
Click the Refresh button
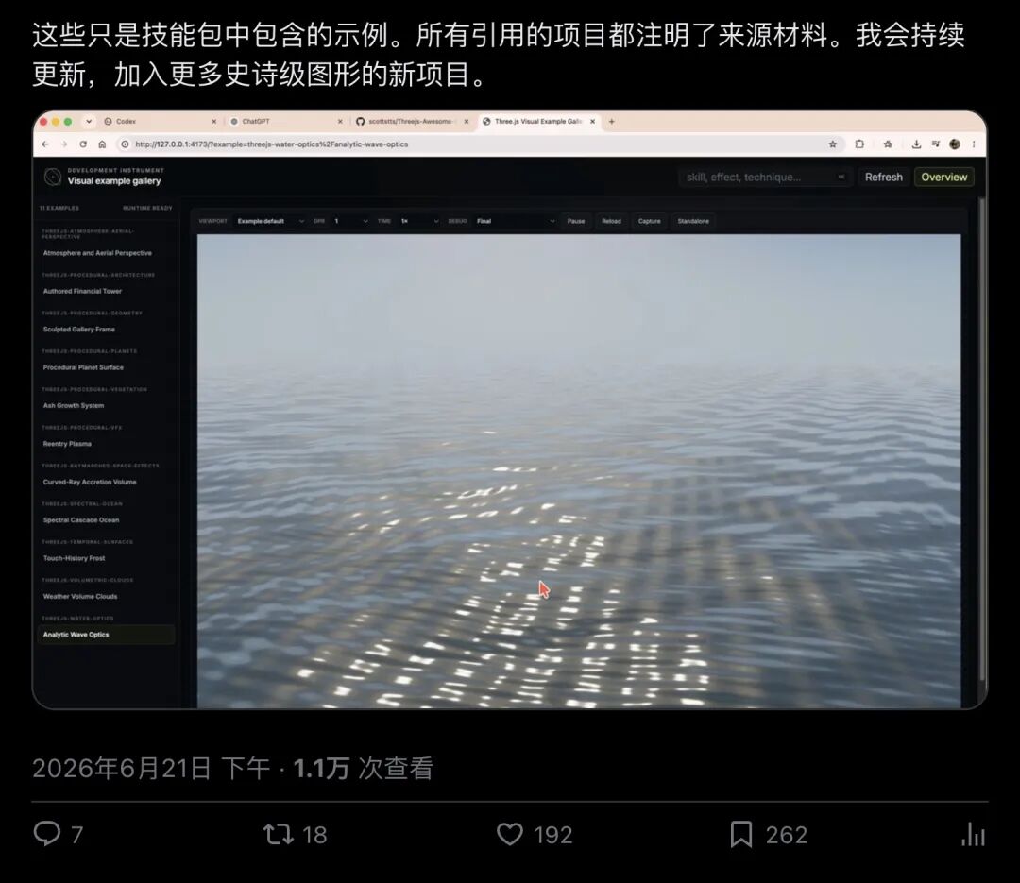tap(883, 177)
